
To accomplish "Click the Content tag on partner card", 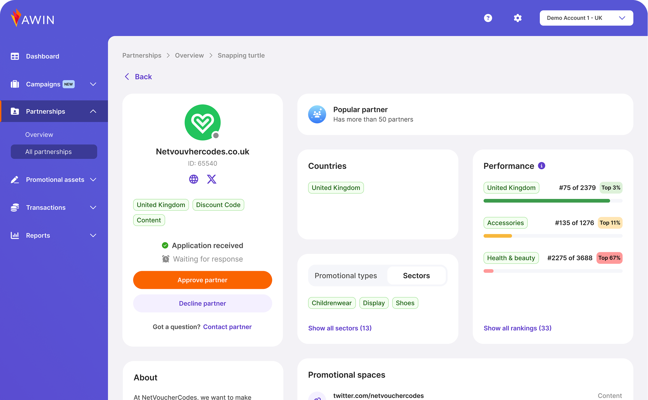I will (149, 220).
